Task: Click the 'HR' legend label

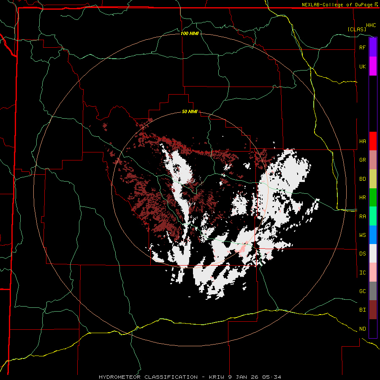Action: (x=362, y=198)
